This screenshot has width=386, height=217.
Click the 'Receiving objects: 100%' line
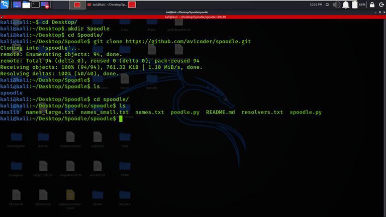[101, 67]
